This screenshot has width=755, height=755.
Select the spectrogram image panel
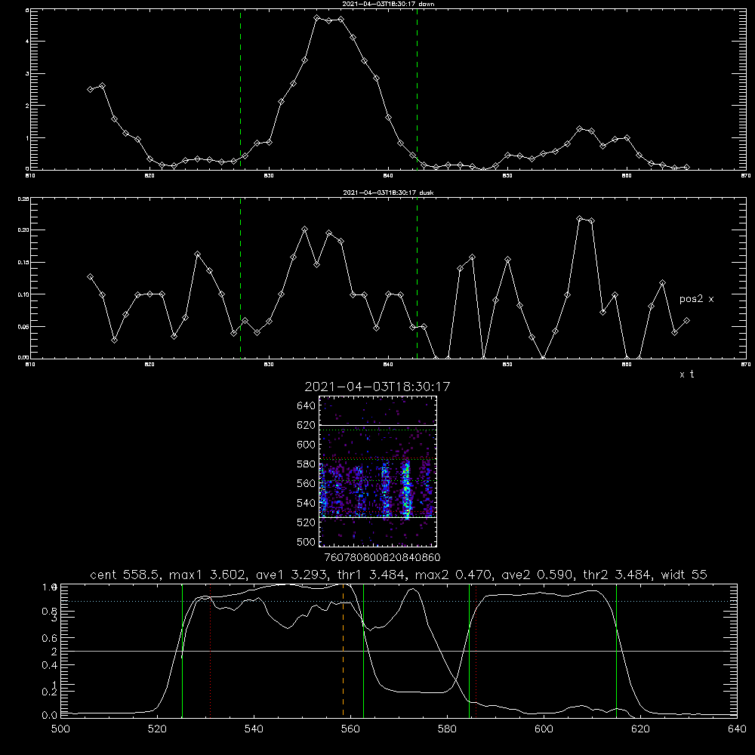point(377,471)
